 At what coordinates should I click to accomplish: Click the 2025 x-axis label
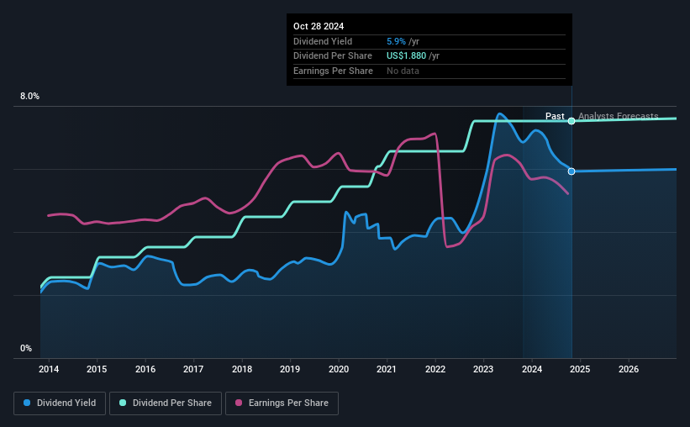(x=580, y=369)
